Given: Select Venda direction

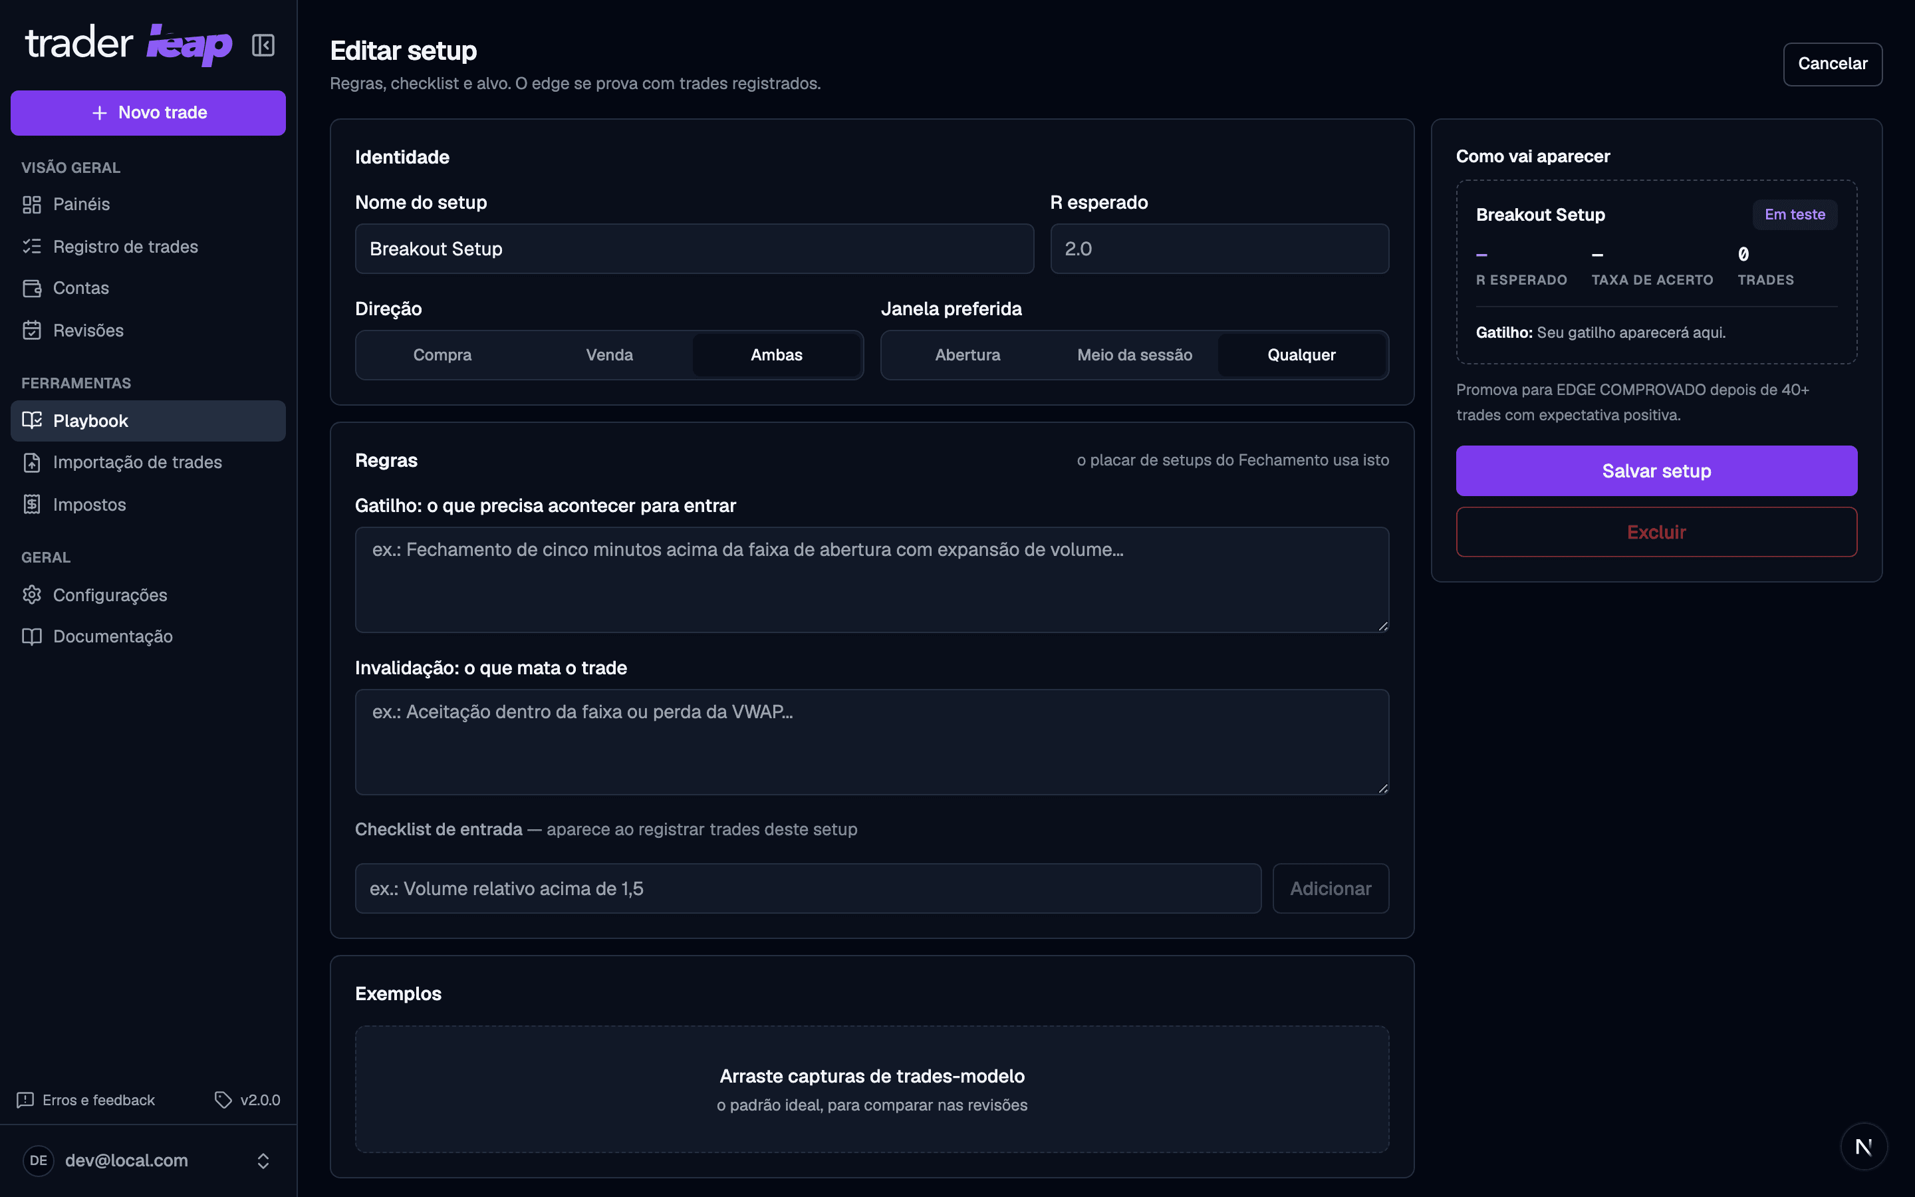Looking at the screenshot, I should pos(609,354).
